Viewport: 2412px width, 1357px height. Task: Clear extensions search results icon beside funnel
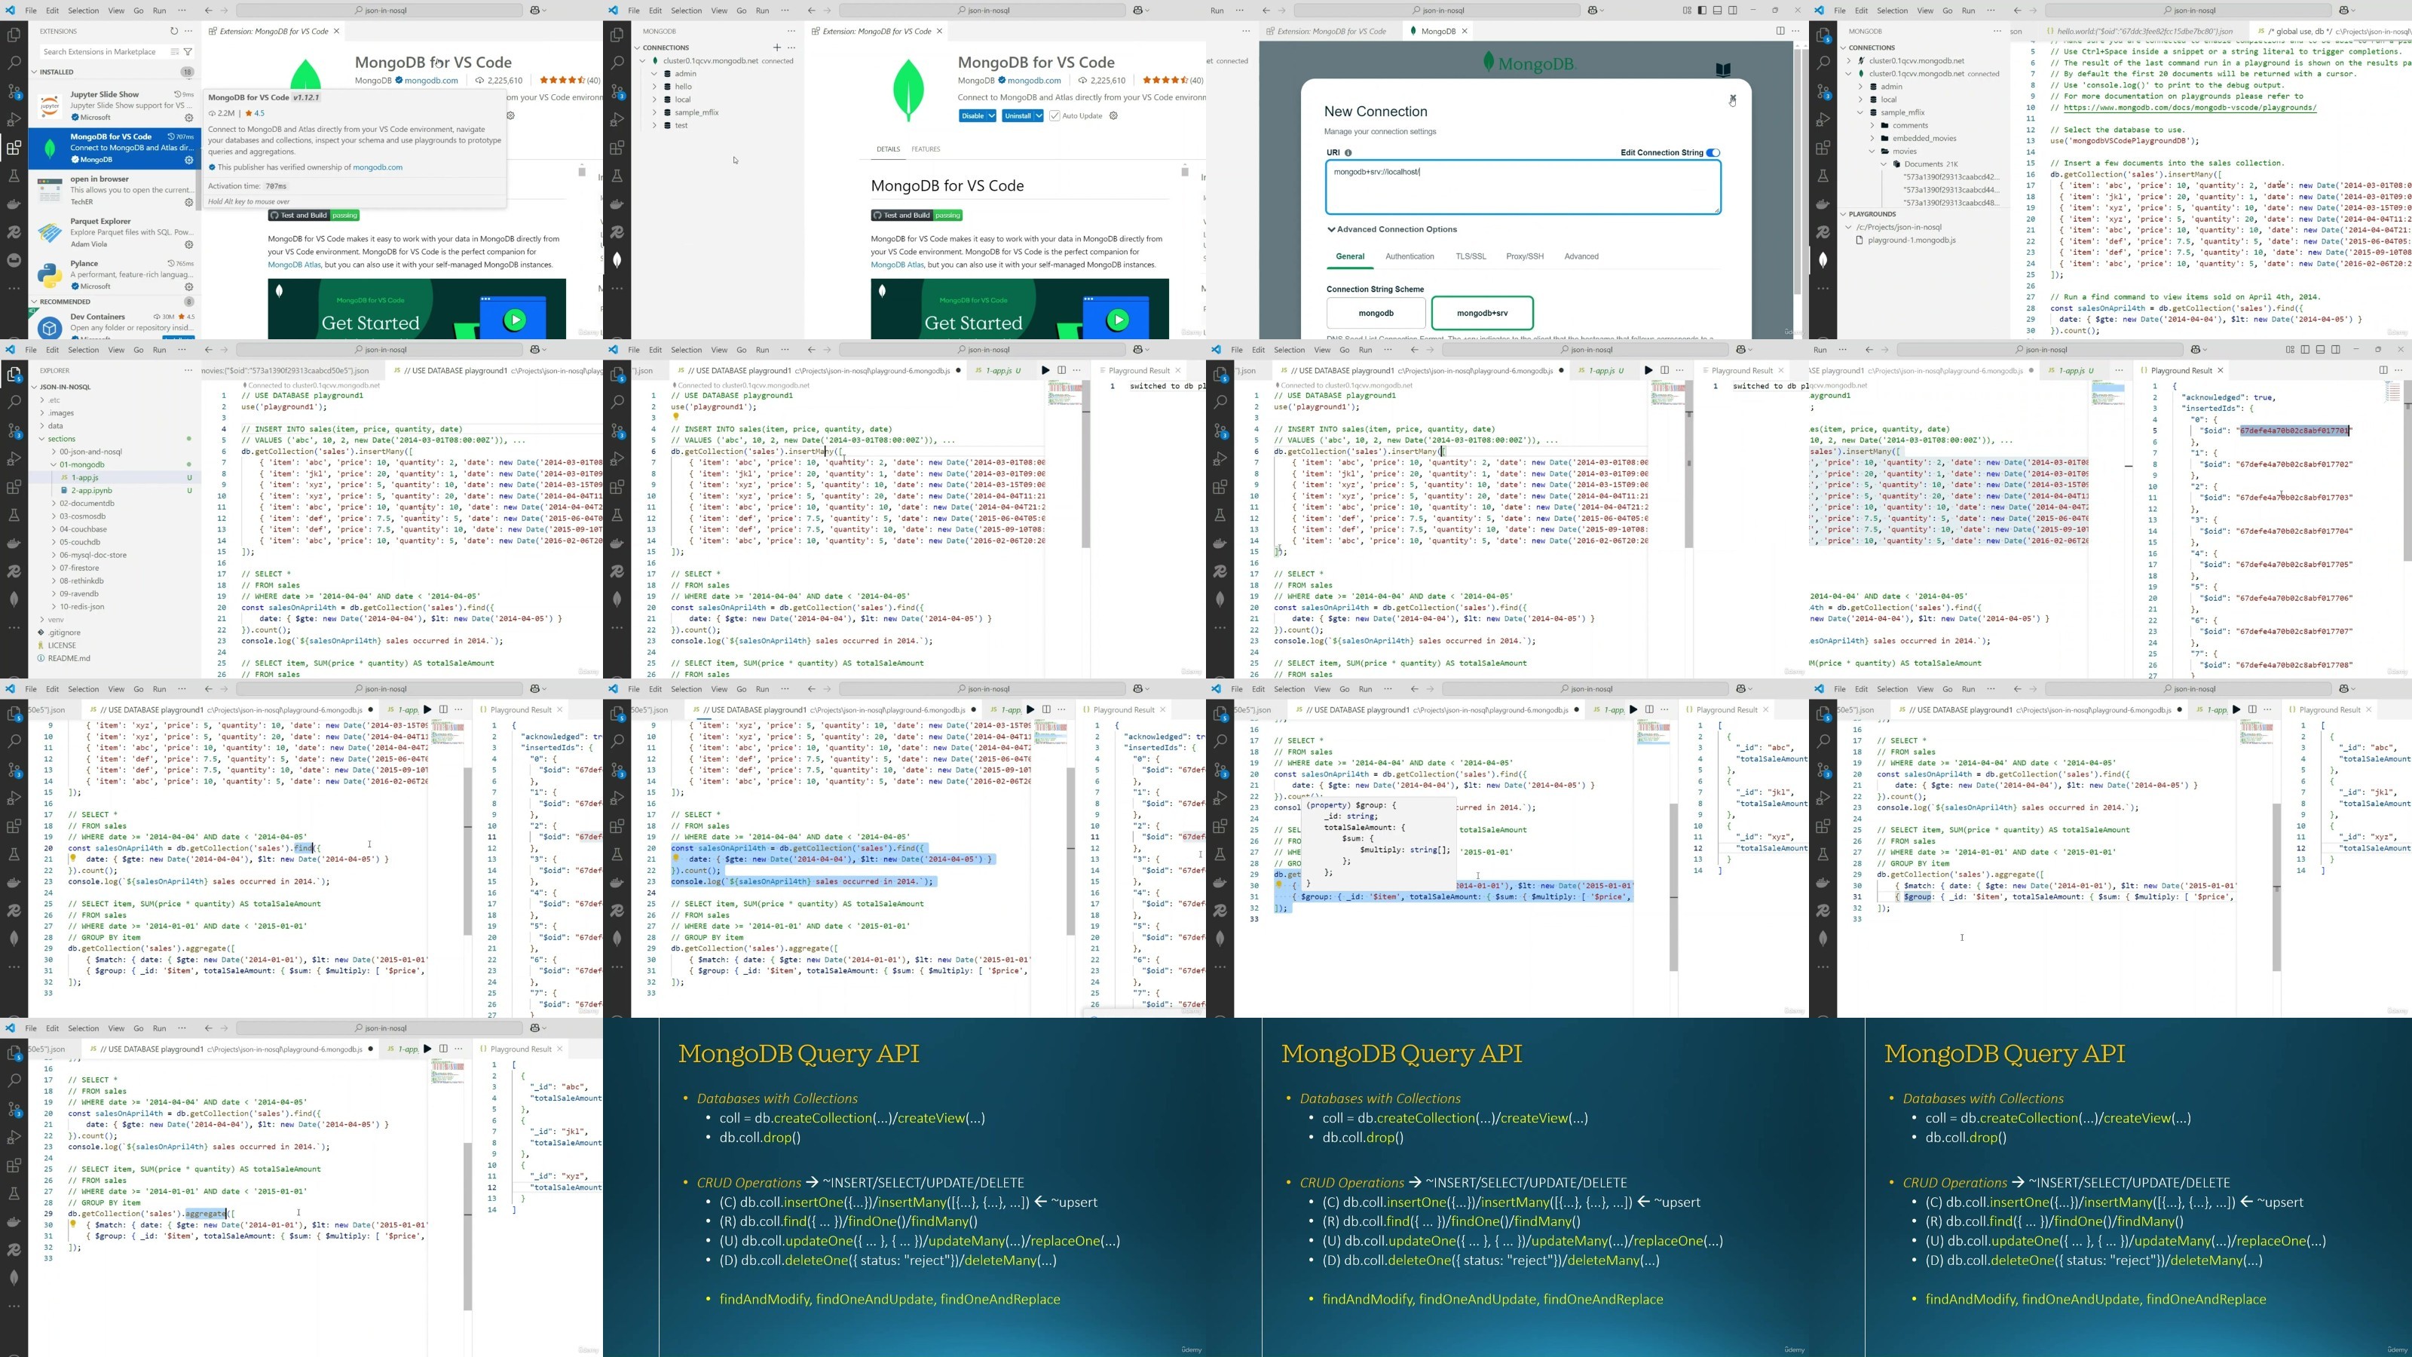pos(174,51)
